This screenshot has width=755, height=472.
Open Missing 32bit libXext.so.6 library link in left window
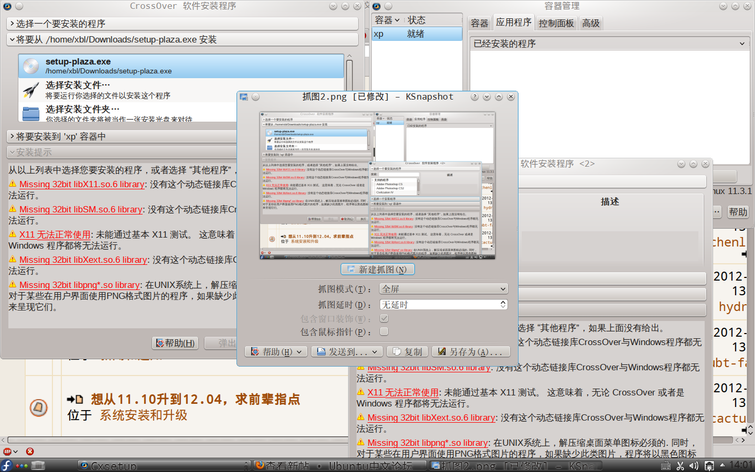click(83, 260)
